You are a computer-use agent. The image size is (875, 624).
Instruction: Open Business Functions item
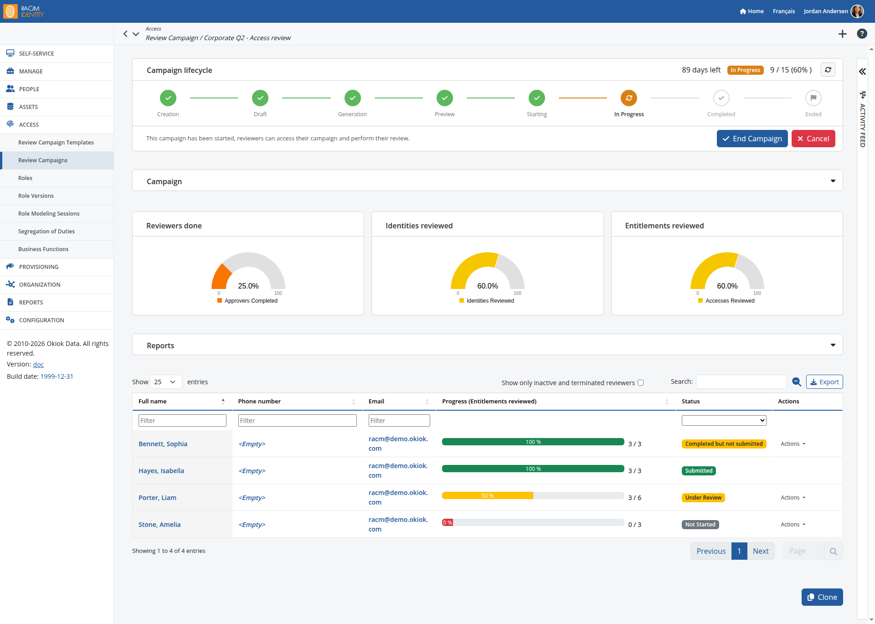(57, 249)
